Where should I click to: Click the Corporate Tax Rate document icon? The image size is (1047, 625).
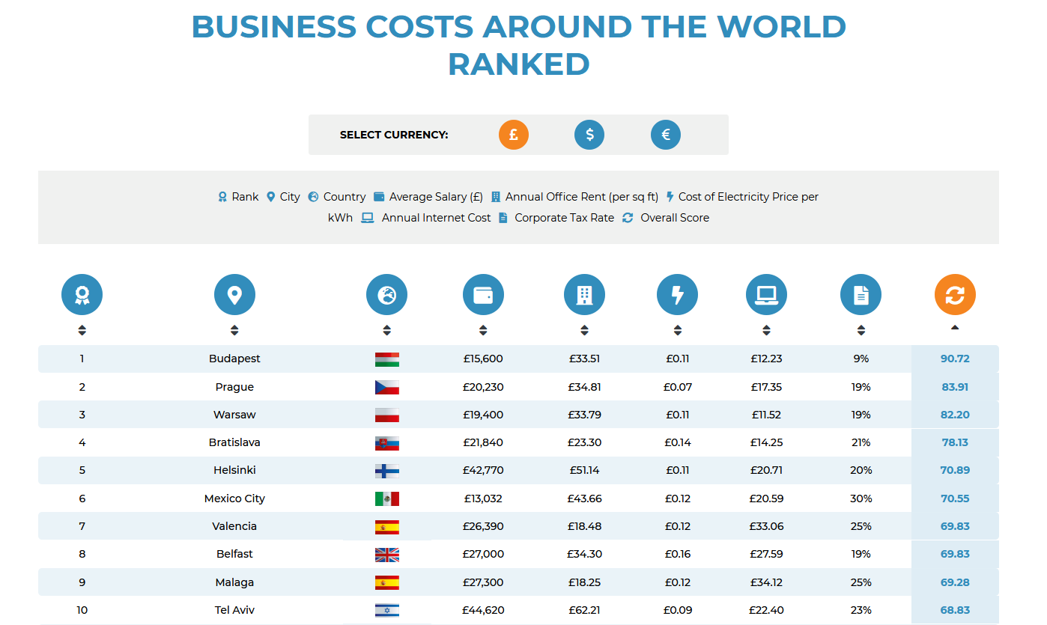(x=861, y=295)
